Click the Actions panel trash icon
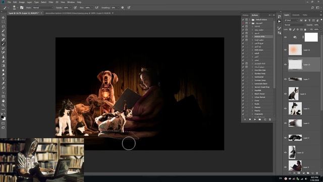 [x=270, y=119]
